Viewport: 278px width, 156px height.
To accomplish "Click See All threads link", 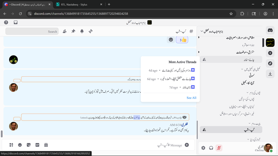I will 191,98.
